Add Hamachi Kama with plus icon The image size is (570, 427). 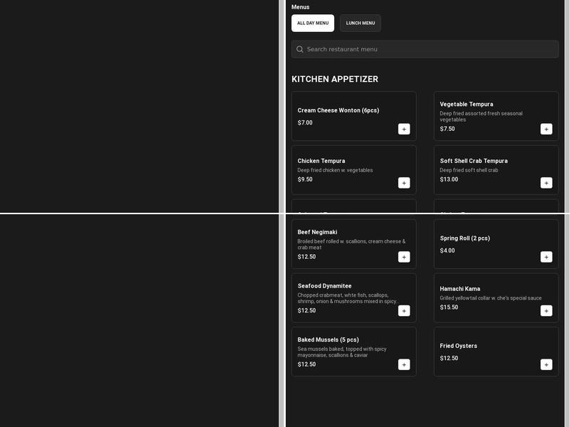[x=546, y=310]
